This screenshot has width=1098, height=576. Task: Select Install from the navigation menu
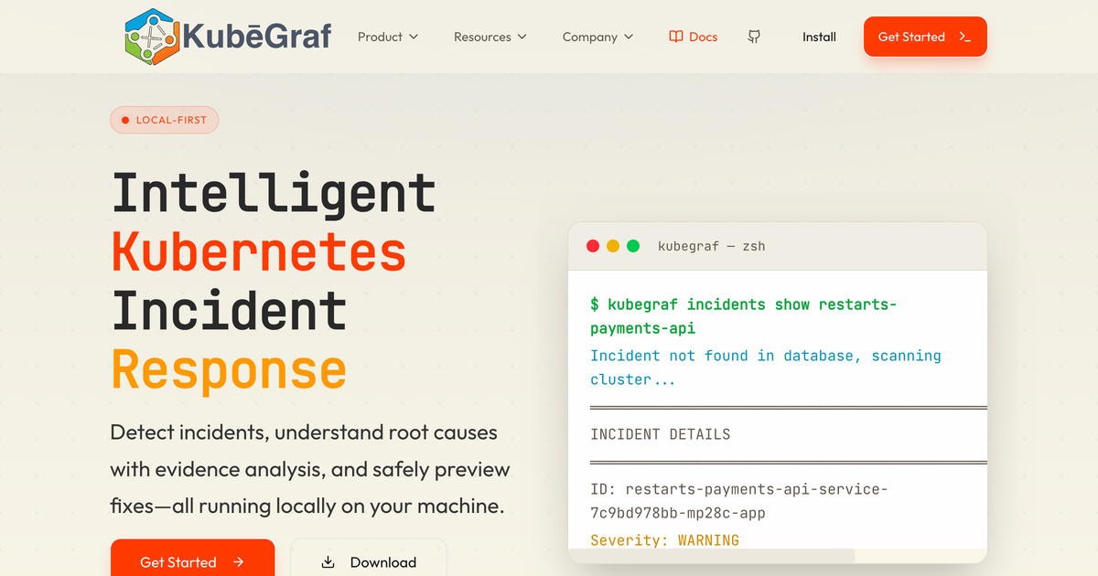point(819,37)
